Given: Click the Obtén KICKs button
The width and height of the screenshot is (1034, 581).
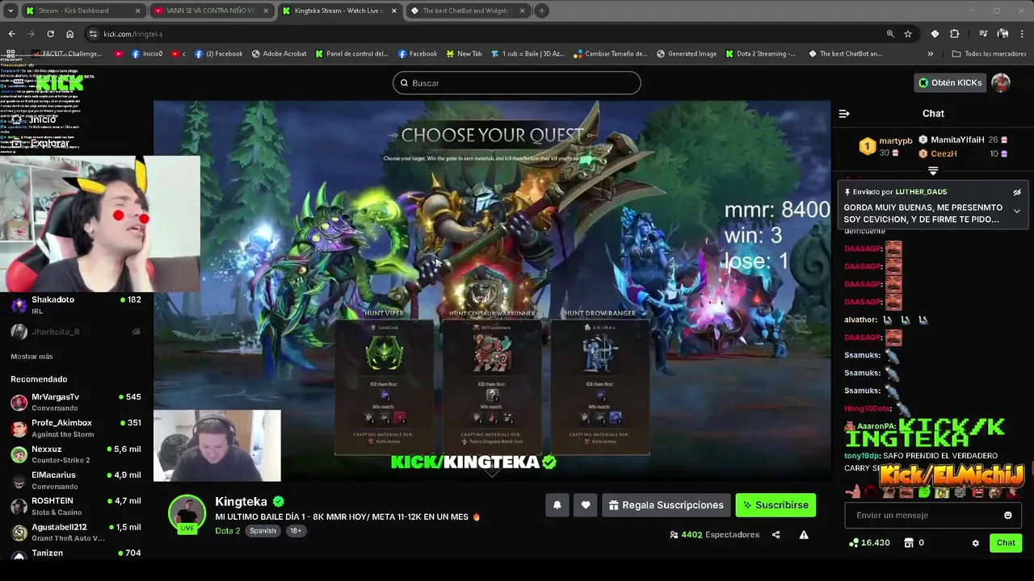Looking at the screenshot, I should (x=951, y=82).
